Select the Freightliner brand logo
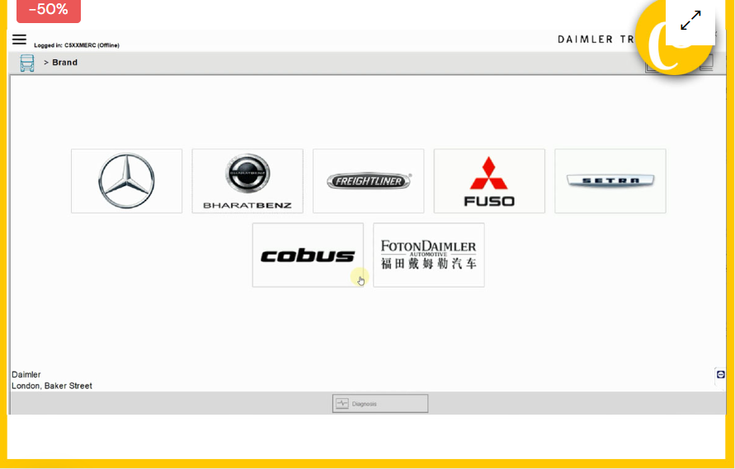Image resolution: width=735 pixels, height=469 pixels. pos(368,181)
